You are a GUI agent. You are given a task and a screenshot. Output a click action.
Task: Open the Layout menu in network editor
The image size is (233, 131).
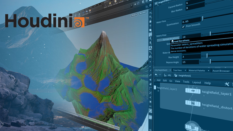(x=197, y=82)
